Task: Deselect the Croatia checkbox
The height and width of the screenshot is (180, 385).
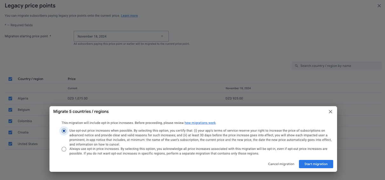Action: point(10,132)
